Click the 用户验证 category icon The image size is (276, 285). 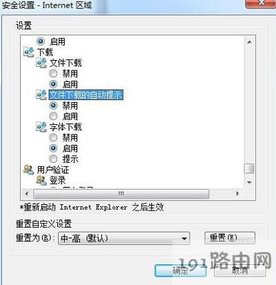click(29, 170)
